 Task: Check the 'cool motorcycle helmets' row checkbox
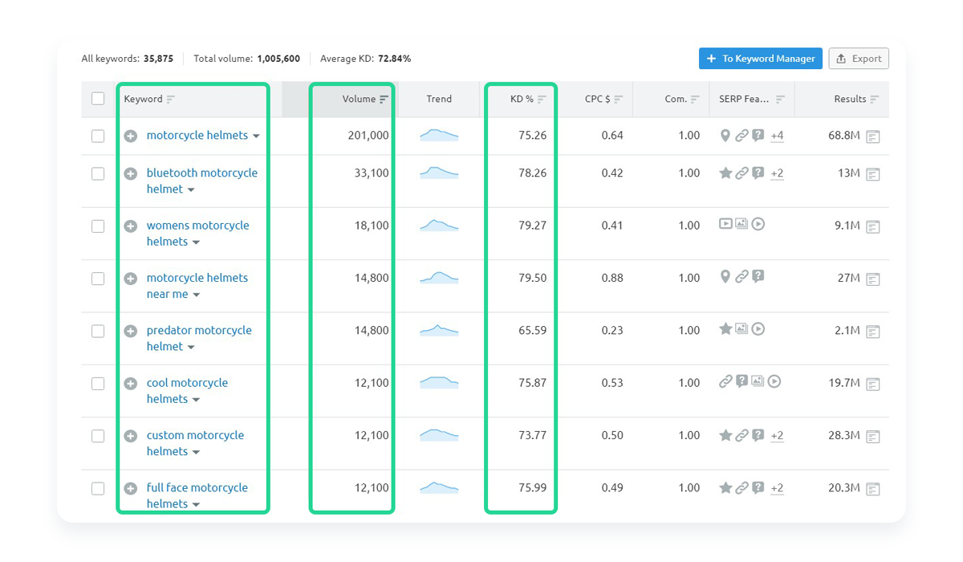click(98, 384)
